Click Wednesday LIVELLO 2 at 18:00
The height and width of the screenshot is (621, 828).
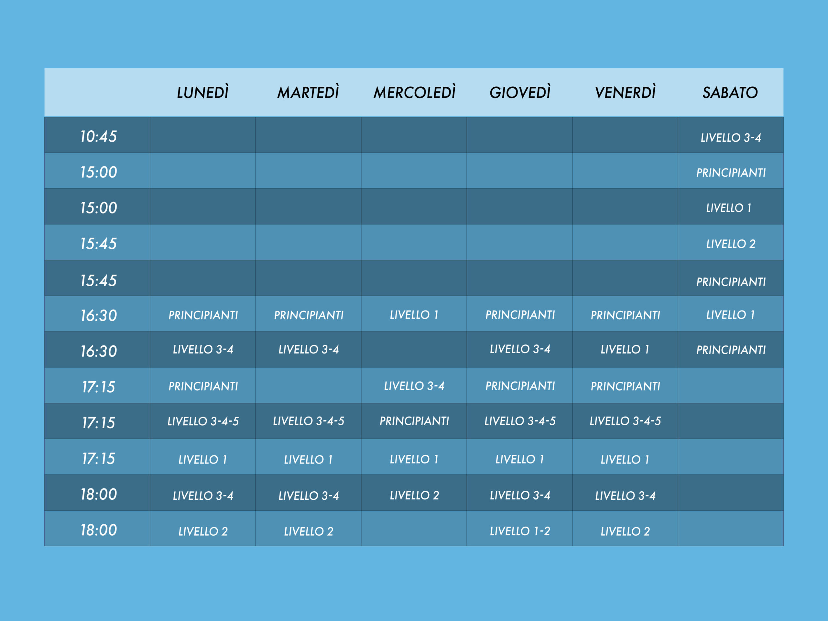[x=414, y=495]
